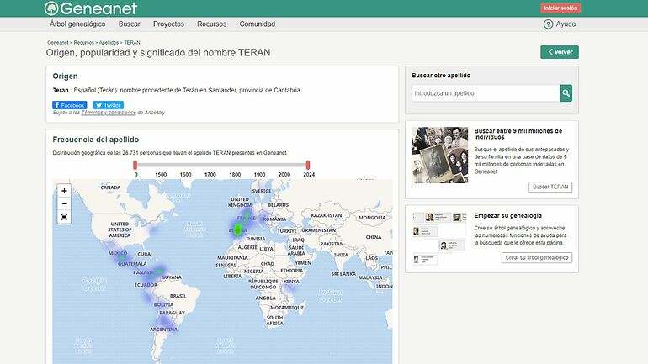Click the TERAN breadcrumb text
Screen dimensions: 648x364
(x=132, y=43)
